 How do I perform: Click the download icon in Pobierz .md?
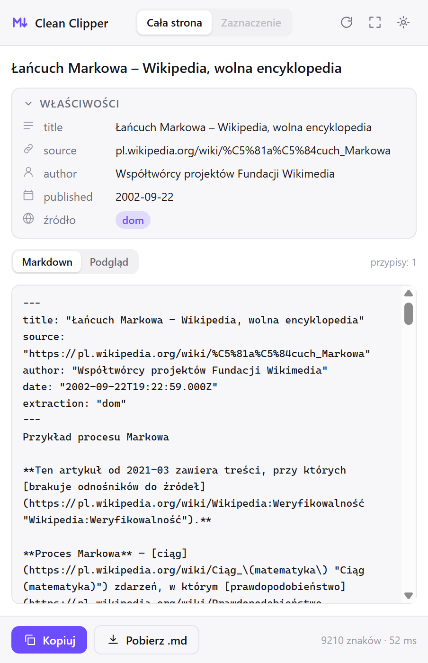(113, 640)
